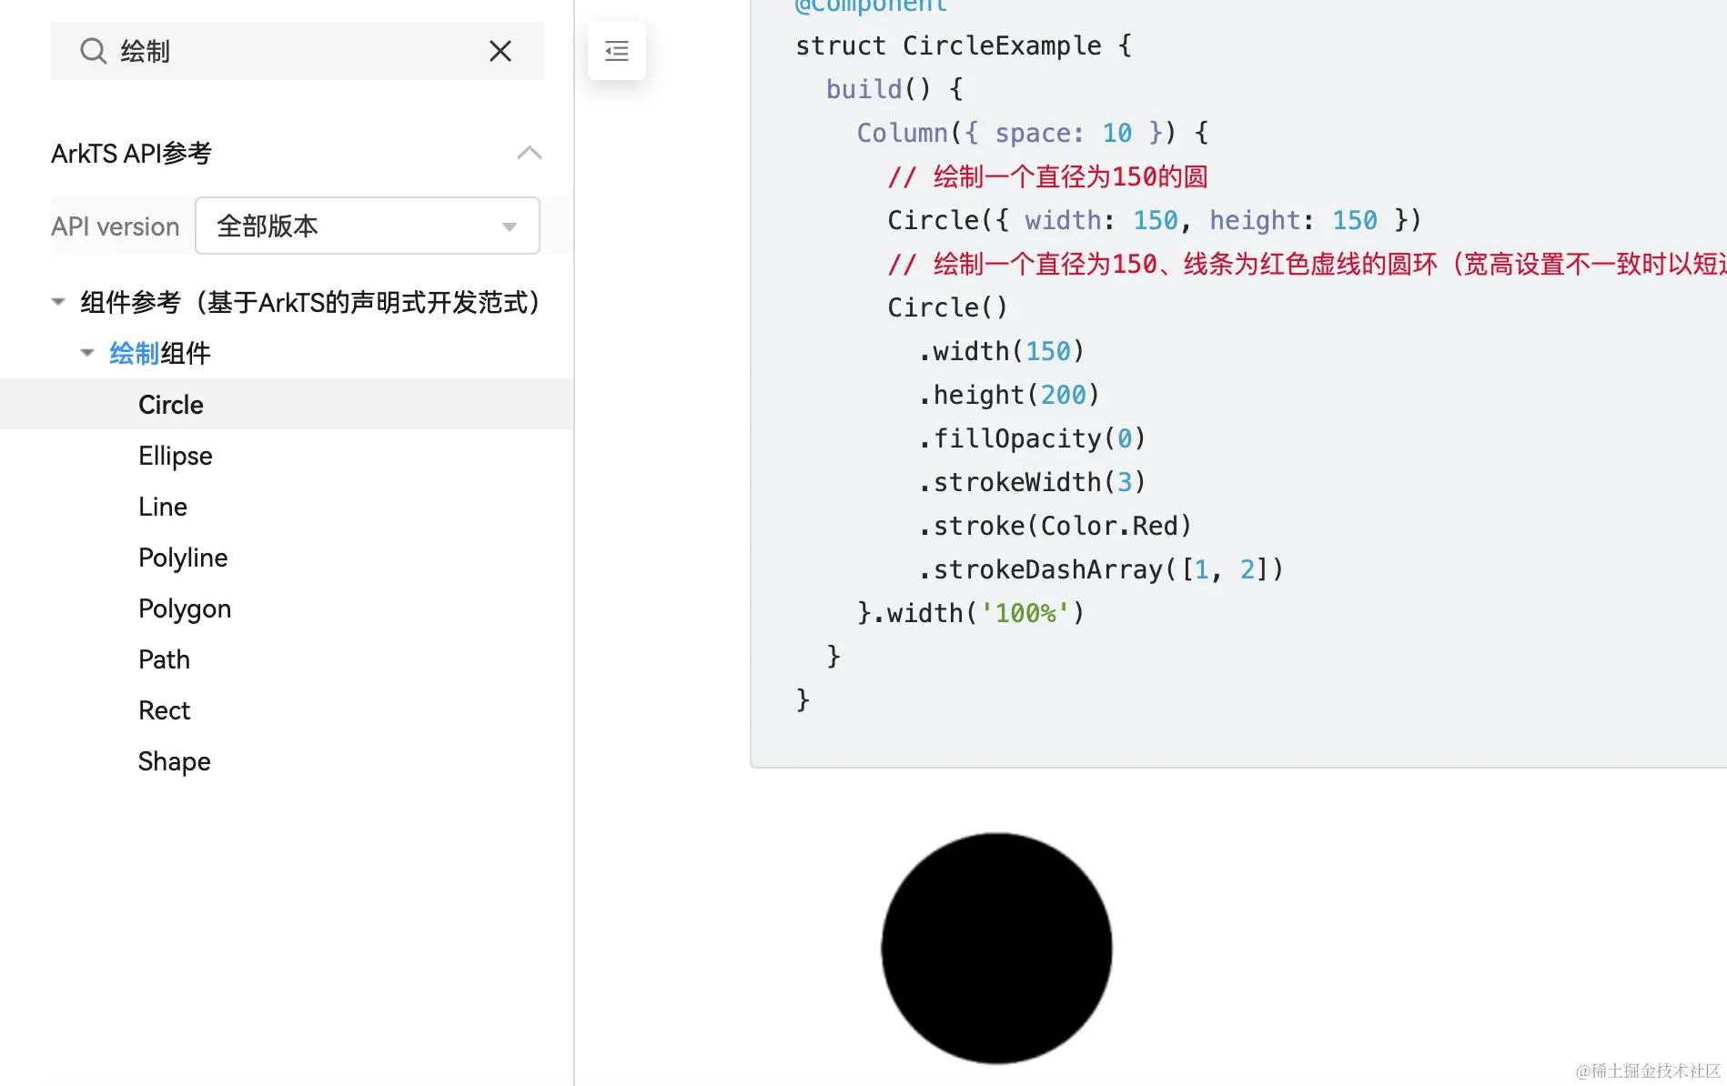Viewport: 1727px width, 1086px height.
Task: Click the ArkTS API参考 heading
Action: coord(131,153)
